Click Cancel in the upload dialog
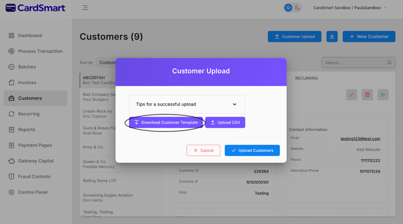The width and height of the screenshot is (403, 224). 203,150
